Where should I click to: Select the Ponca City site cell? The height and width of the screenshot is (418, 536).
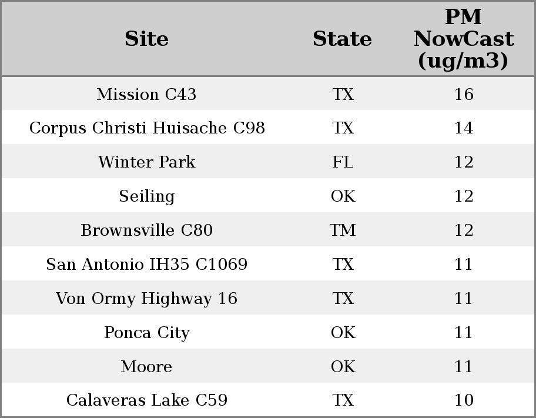tap(146, 333)
